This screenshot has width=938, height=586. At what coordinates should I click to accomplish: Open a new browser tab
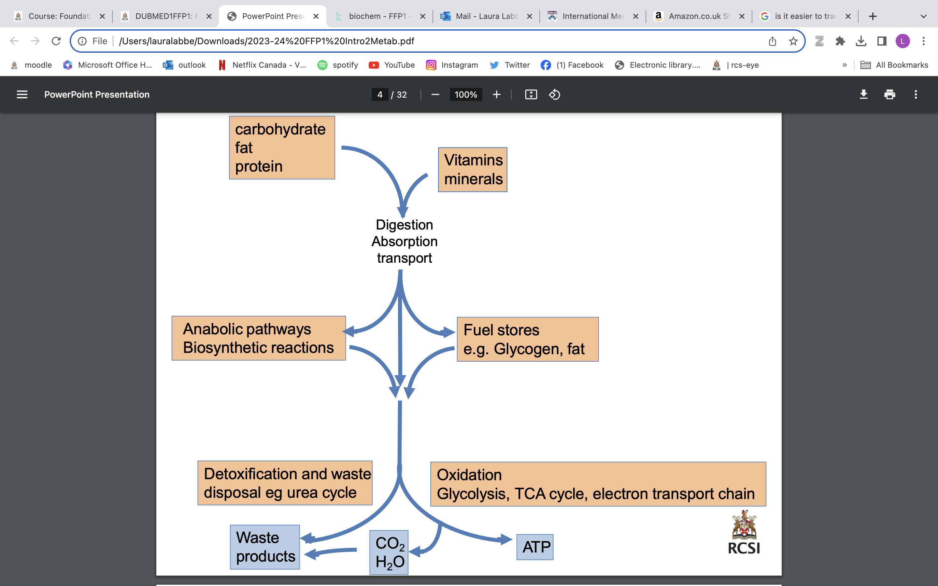(x=873, y=16)
